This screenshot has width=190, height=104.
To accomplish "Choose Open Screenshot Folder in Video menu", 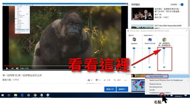I will [x=22, y=31].
